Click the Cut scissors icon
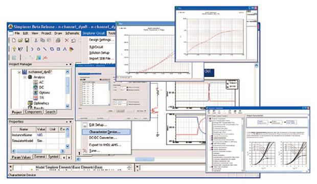 (x=36, y=40)
